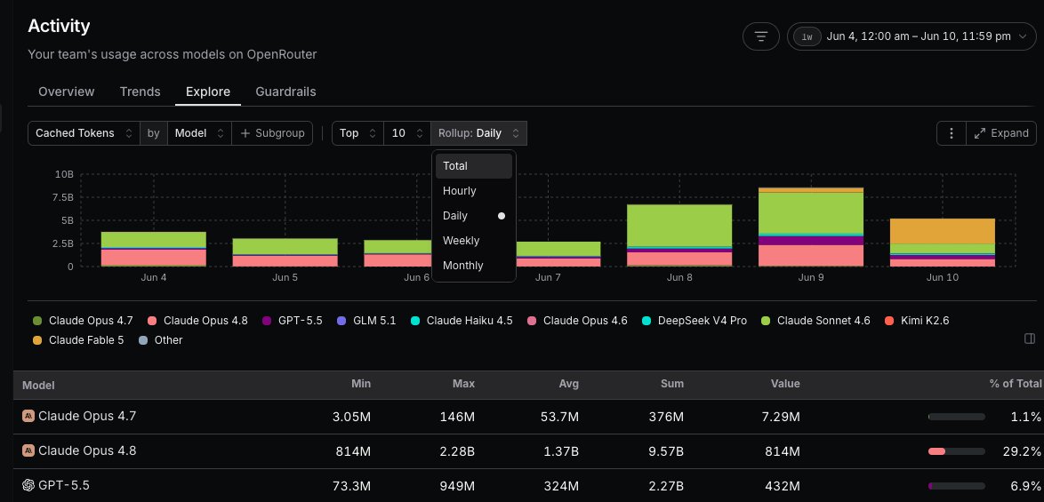Toggle the Other legend entry
This screenshot has height=502, width=1044.
pos(160,339)
